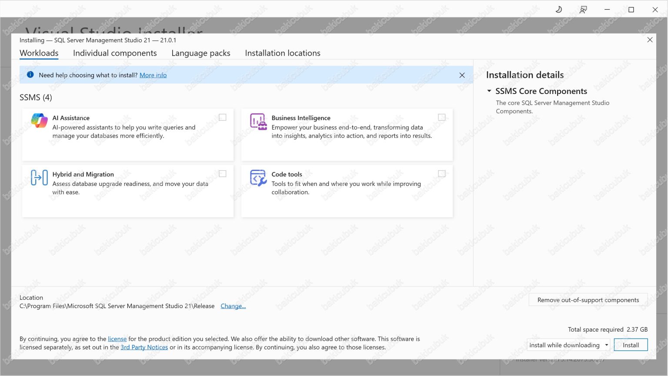
Task: Open the Language packs tab
Action: [x=200, y=53]
